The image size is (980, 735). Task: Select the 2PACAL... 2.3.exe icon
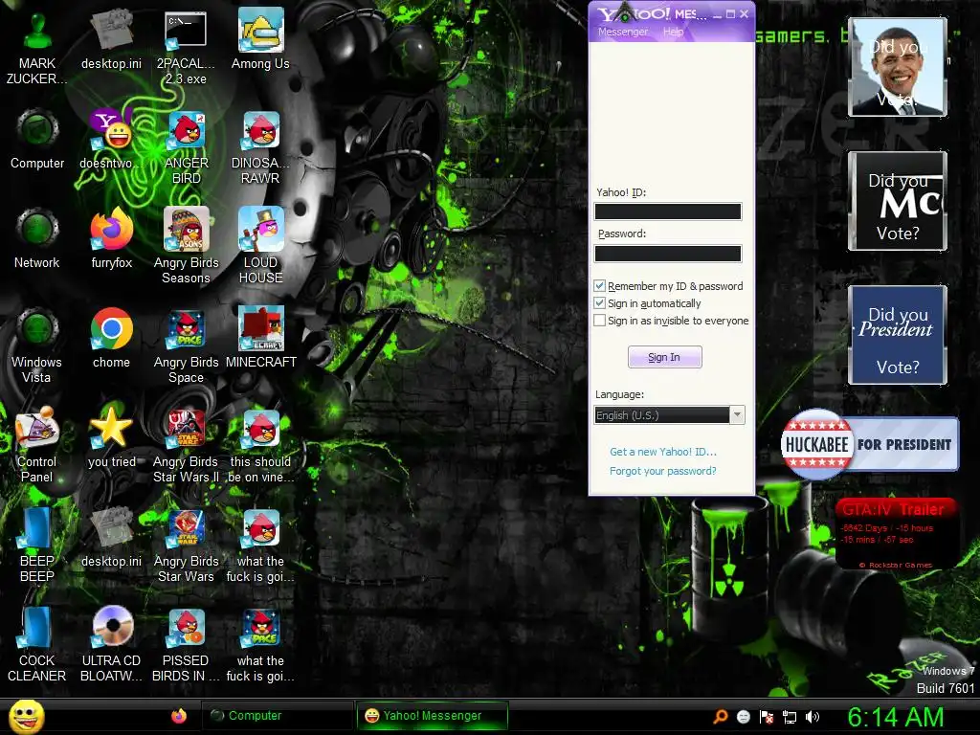(186, 47)
